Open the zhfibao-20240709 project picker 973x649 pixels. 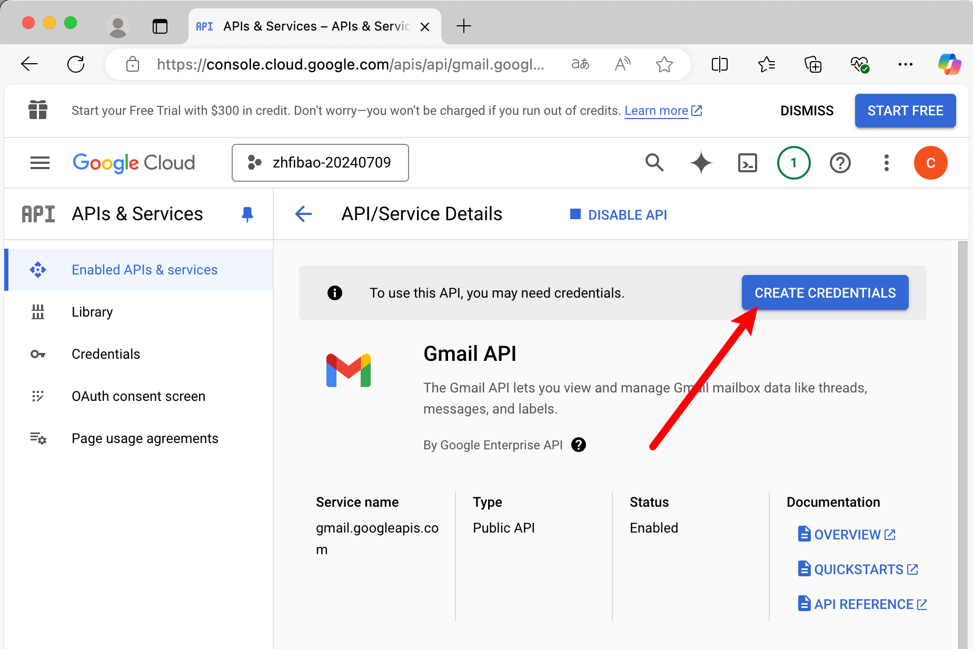(320, 163)
